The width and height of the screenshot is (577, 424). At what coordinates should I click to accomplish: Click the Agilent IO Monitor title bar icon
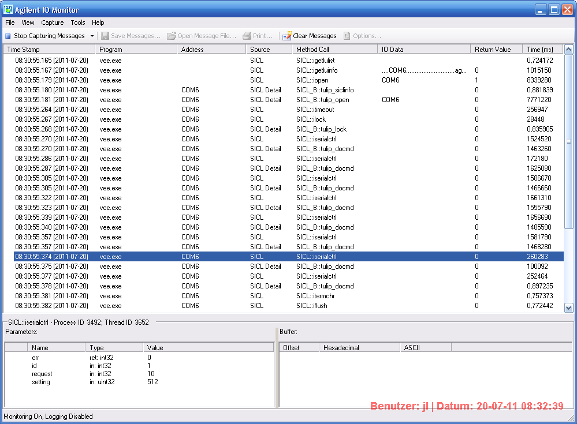tap(8, 10)
